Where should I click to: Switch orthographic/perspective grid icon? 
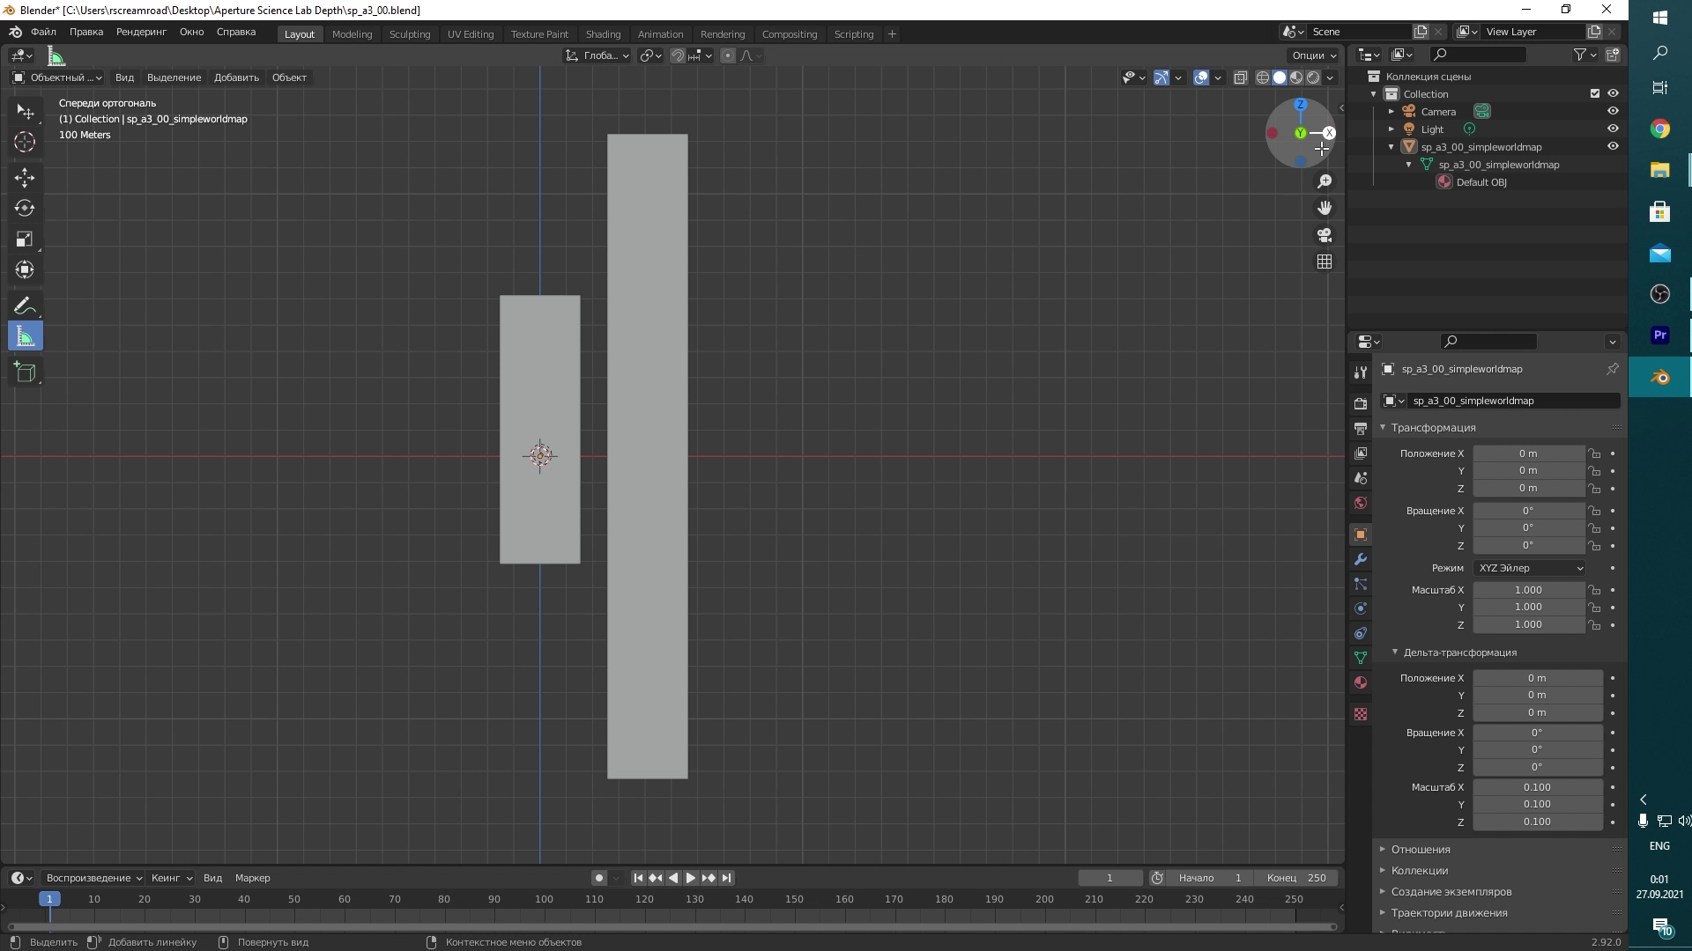1325,262
